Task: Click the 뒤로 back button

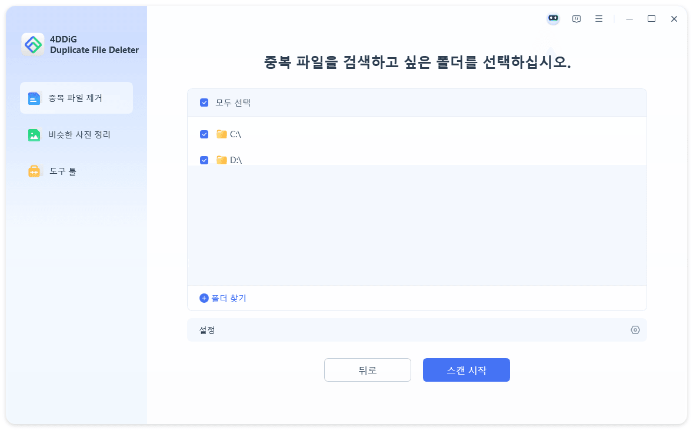Action: pos(368,370)
